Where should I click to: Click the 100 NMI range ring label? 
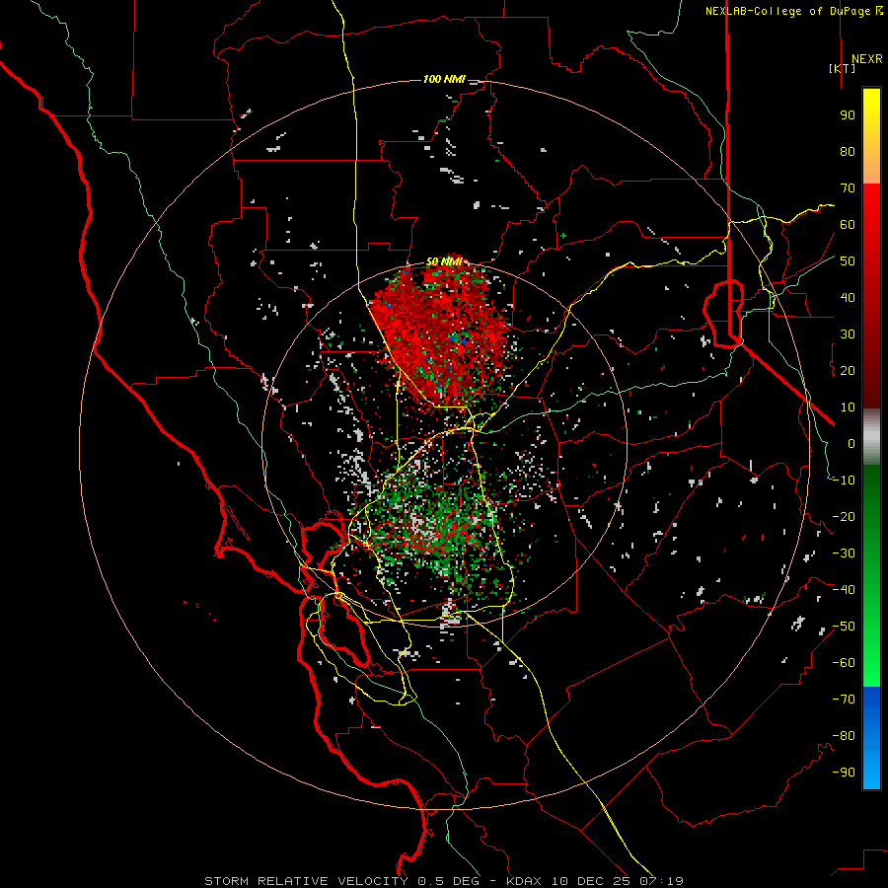445,79
